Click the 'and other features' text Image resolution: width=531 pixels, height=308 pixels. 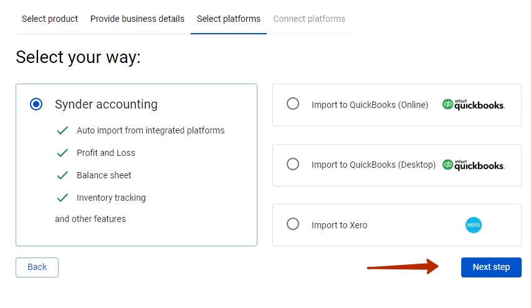pyautogui.click(x=90, y=219)
